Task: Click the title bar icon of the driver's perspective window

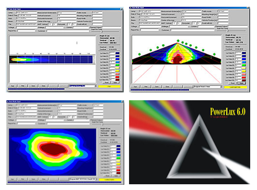Action: tap(131, 8)
